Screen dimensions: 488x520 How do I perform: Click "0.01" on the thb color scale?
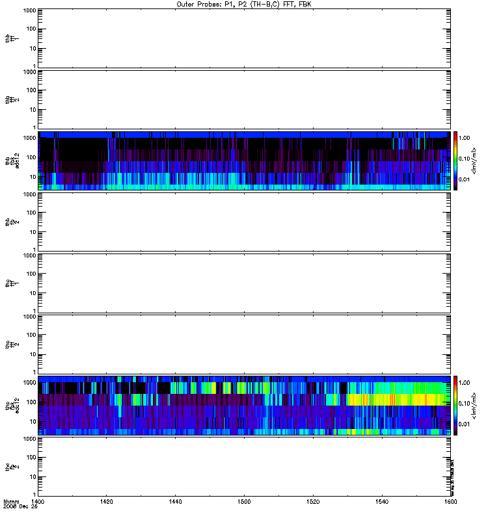tap(464, 179)
